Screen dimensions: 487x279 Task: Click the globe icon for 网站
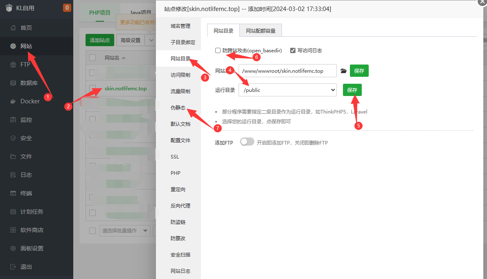[13, 46]
